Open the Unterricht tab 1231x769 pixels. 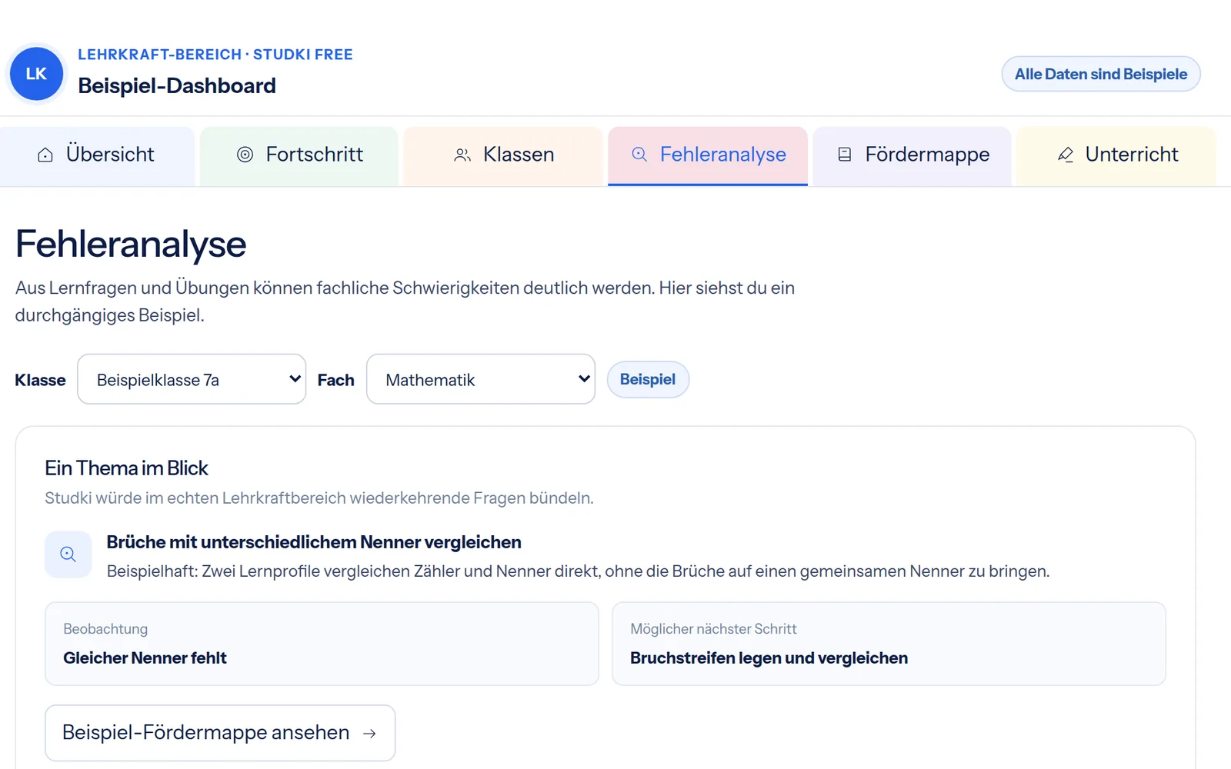1116,156
